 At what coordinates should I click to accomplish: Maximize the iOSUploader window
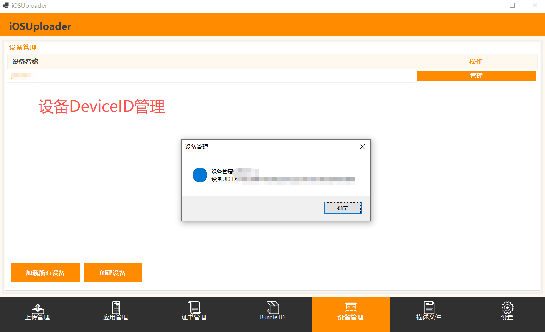pos(512,6)
